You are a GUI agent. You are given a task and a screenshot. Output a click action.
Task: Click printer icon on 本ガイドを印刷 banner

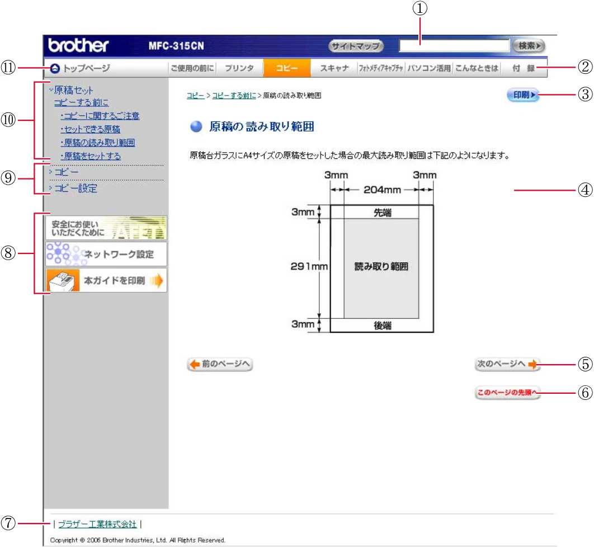(63, 281)
